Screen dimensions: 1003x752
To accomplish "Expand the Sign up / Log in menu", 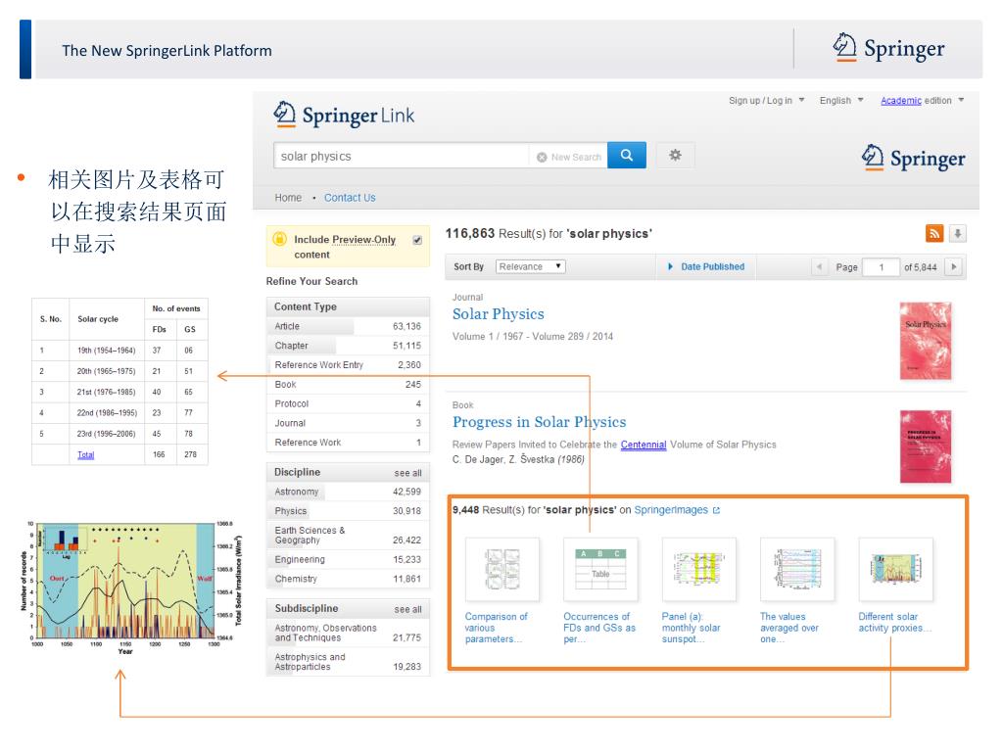I will pyautogui.click(x=766, y=101).
